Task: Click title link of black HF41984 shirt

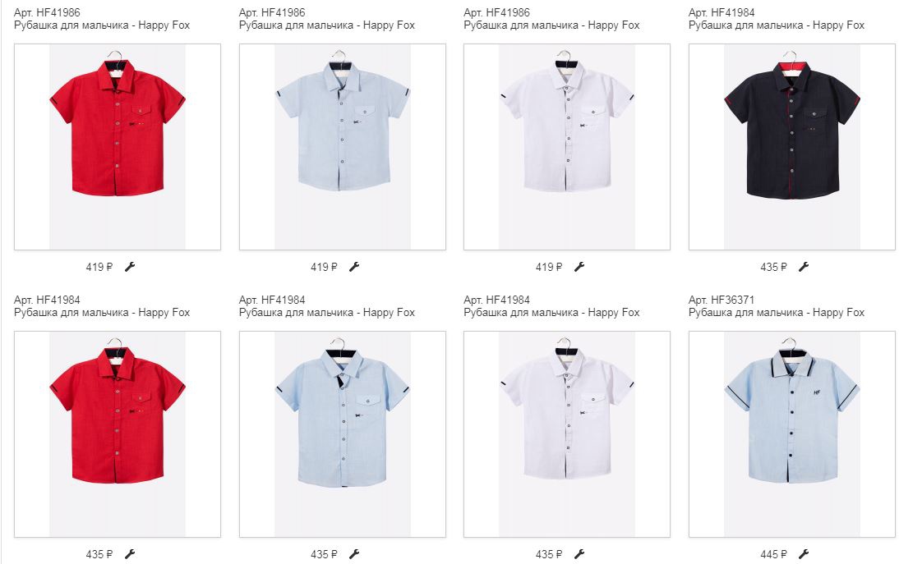Action: coord(777,25)
